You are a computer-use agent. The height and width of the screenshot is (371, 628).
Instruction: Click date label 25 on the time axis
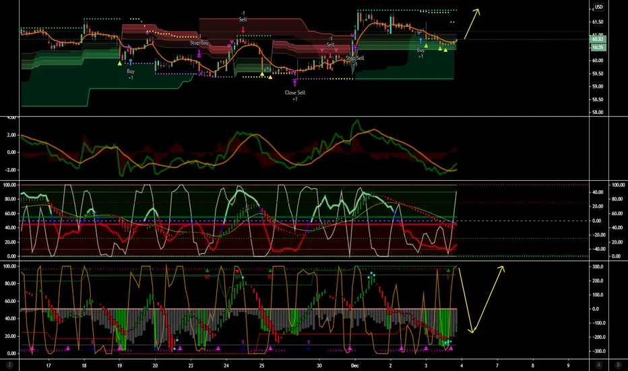click(262, 366)
